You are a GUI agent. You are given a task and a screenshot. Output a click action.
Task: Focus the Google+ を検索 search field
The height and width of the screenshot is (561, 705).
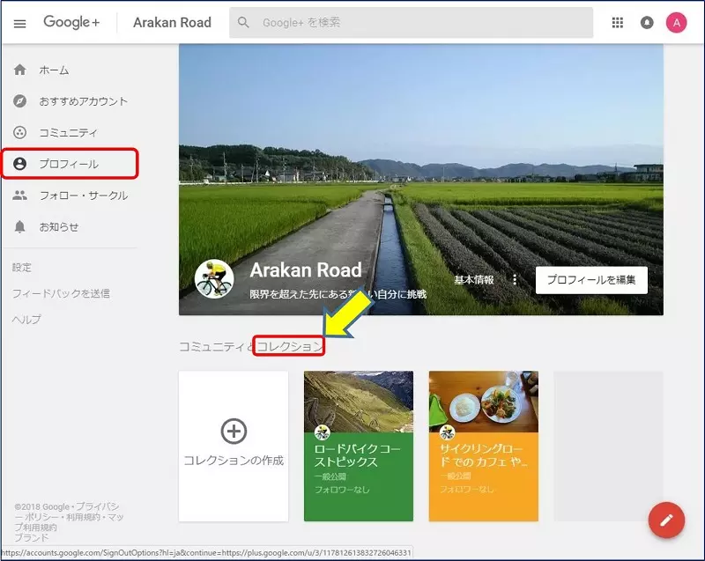pos(411,23)
